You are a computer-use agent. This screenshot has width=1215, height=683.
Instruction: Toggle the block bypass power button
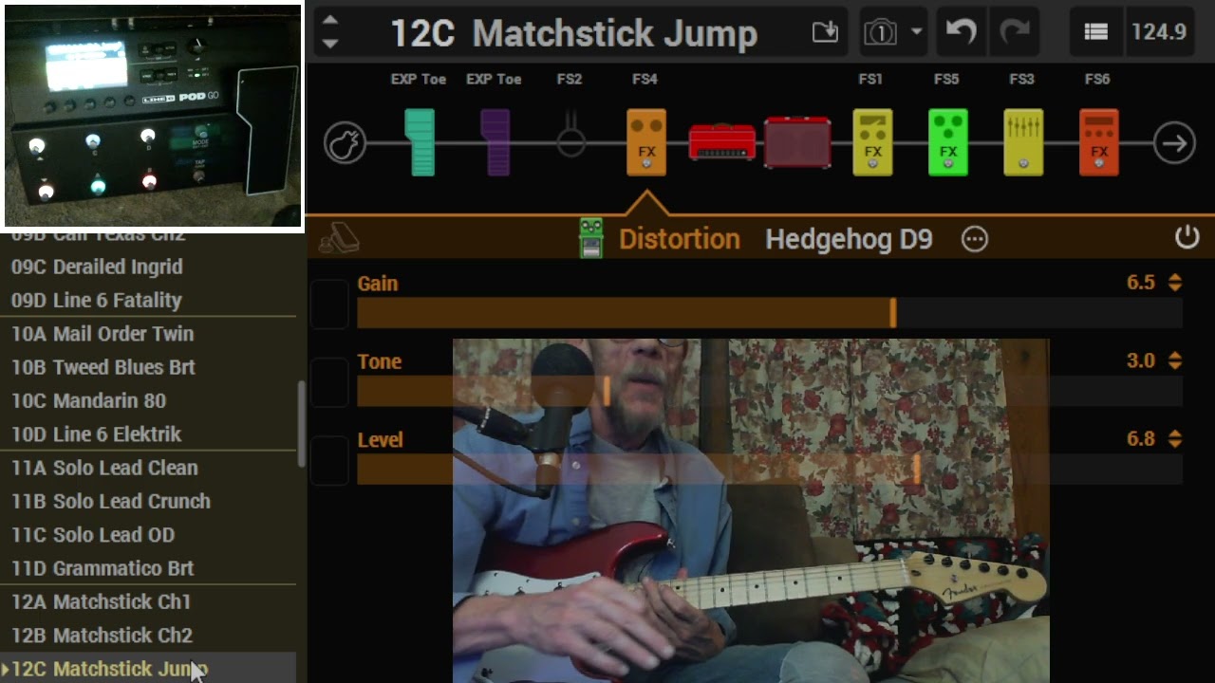(1187, 238)
